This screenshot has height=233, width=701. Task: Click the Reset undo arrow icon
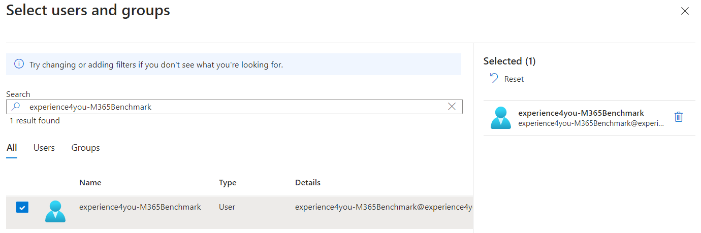pos(494,78)
